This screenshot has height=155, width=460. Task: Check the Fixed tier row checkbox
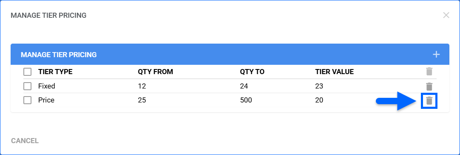point(28,86)
